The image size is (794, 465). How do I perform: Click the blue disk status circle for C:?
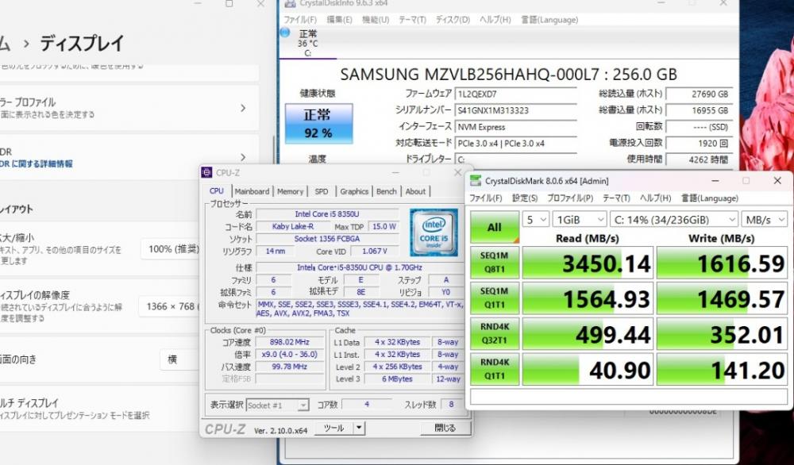285,33
